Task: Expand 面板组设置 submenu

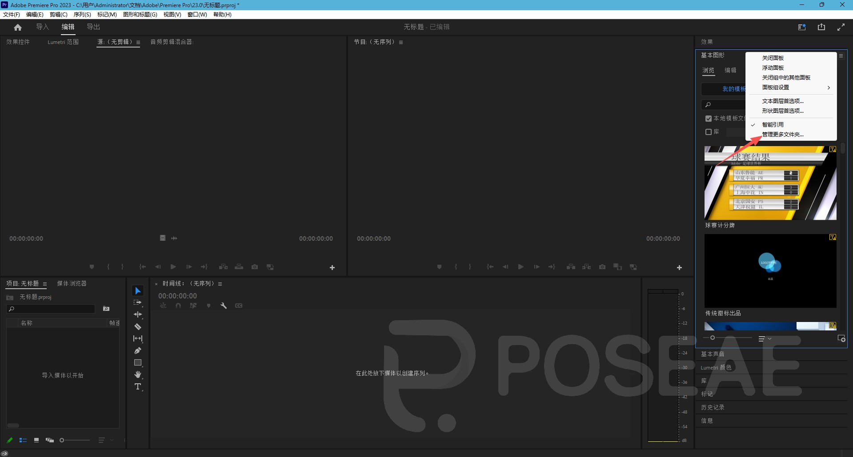Action: click(791, 87)
